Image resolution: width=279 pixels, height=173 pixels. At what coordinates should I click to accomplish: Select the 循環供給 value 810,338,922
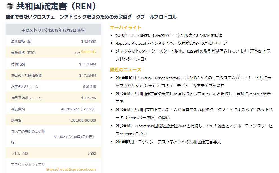click(x=77, y=109)
